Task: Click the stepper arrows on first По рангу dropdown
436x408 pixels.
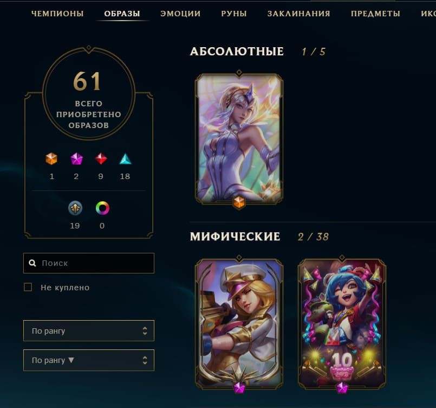Action: (x=145, y=330)
